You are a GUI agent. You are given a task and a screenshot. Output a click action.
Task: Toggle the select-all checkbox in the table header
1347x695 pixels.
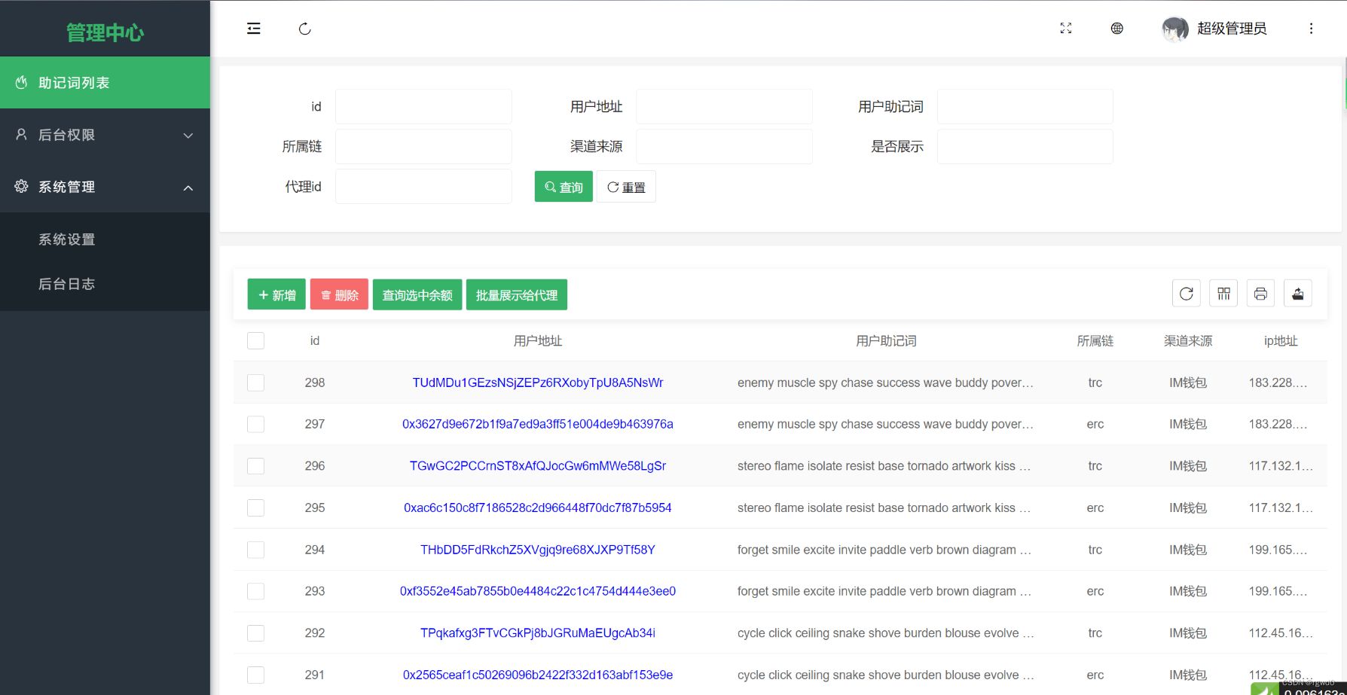point(255,340)
